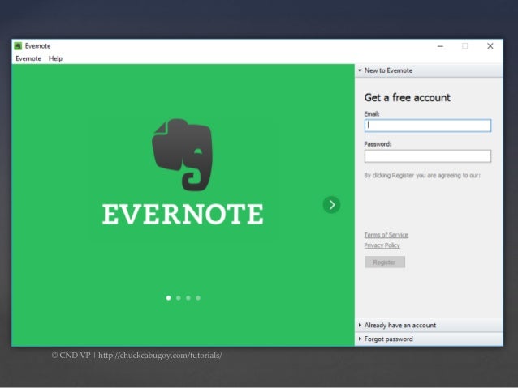Minimize the Evernote window
This screenshot has height=388, width=518.
440,46
